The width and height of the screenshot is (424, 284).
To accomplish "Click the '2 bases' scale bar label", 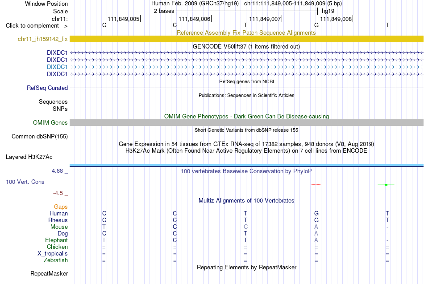I will [164, 11].
